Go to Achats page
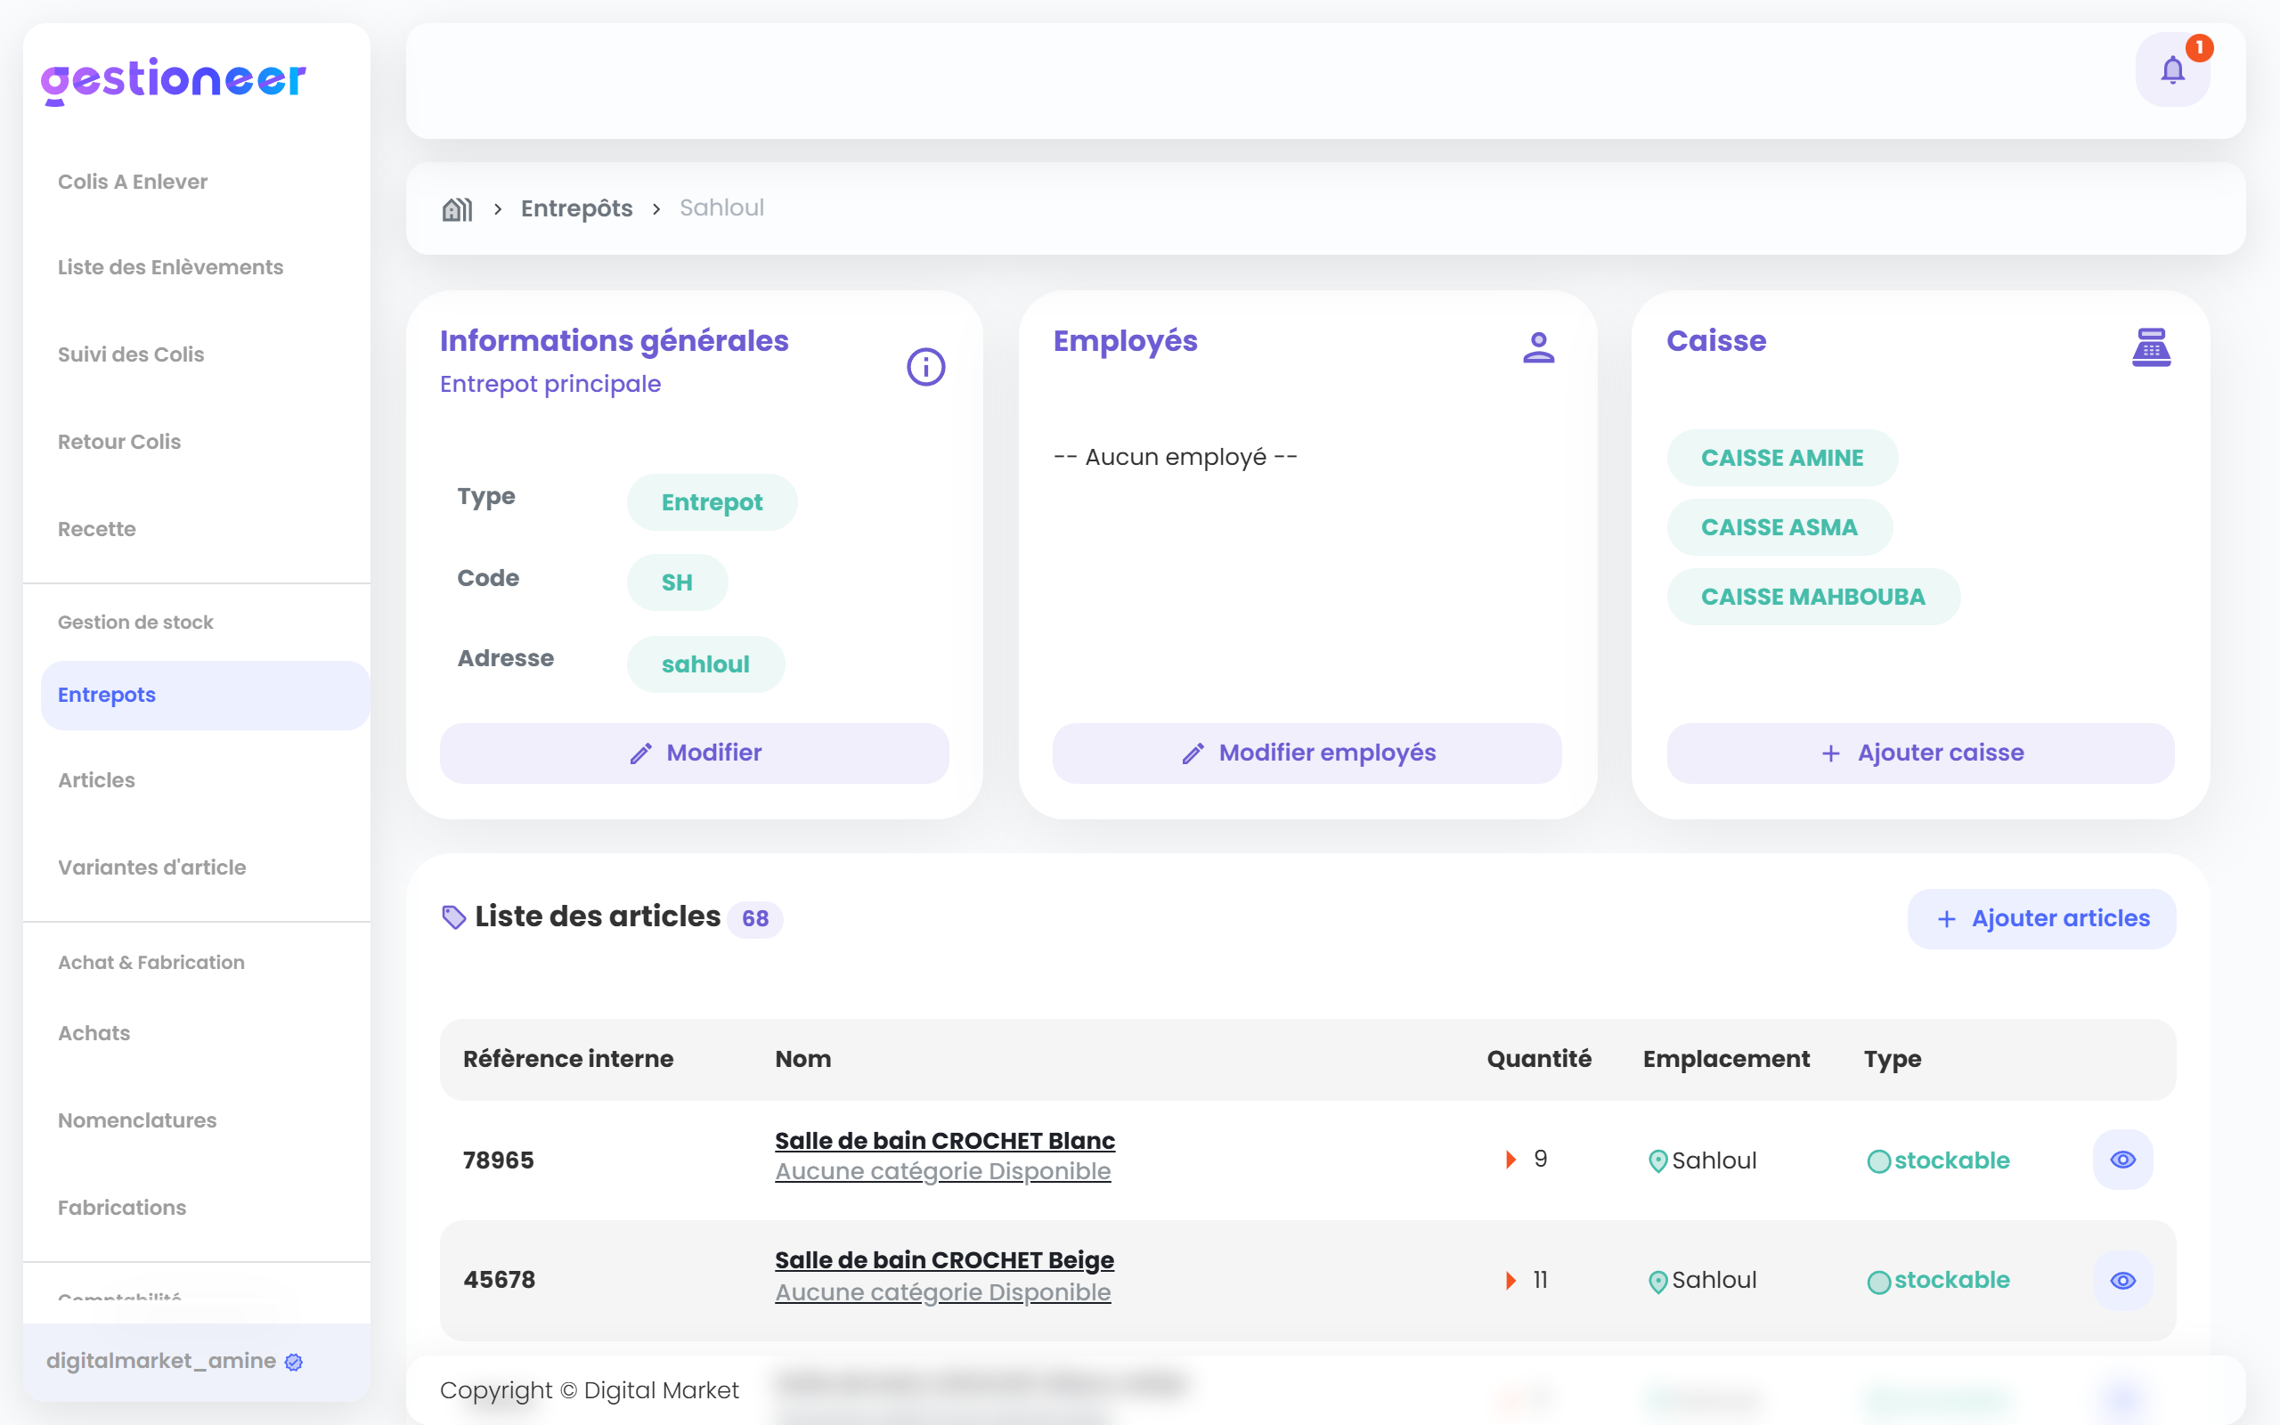2280x1425 pixels. pos(94,1033)
